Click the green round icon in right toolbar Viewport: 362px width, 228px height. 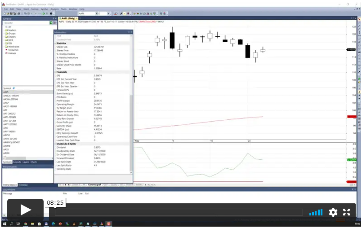pos(359,79)
